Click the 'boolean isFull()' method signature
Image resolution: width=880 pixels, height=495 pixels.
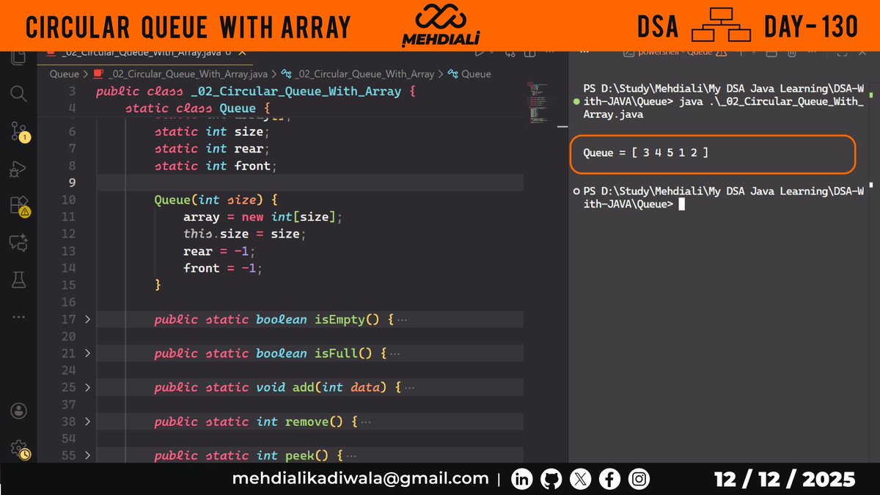(x=315, y=353)
